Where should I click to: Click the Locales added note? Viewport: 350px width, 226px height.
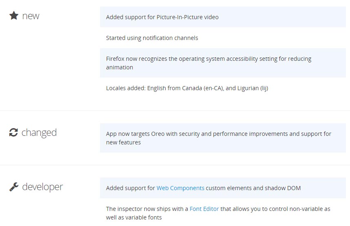tap(223, 88)
